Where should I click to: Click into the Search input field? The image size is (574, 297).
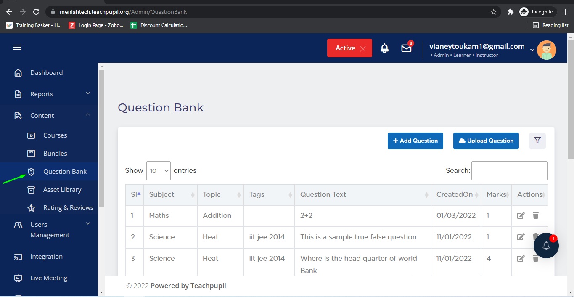(x=509, y=171)
